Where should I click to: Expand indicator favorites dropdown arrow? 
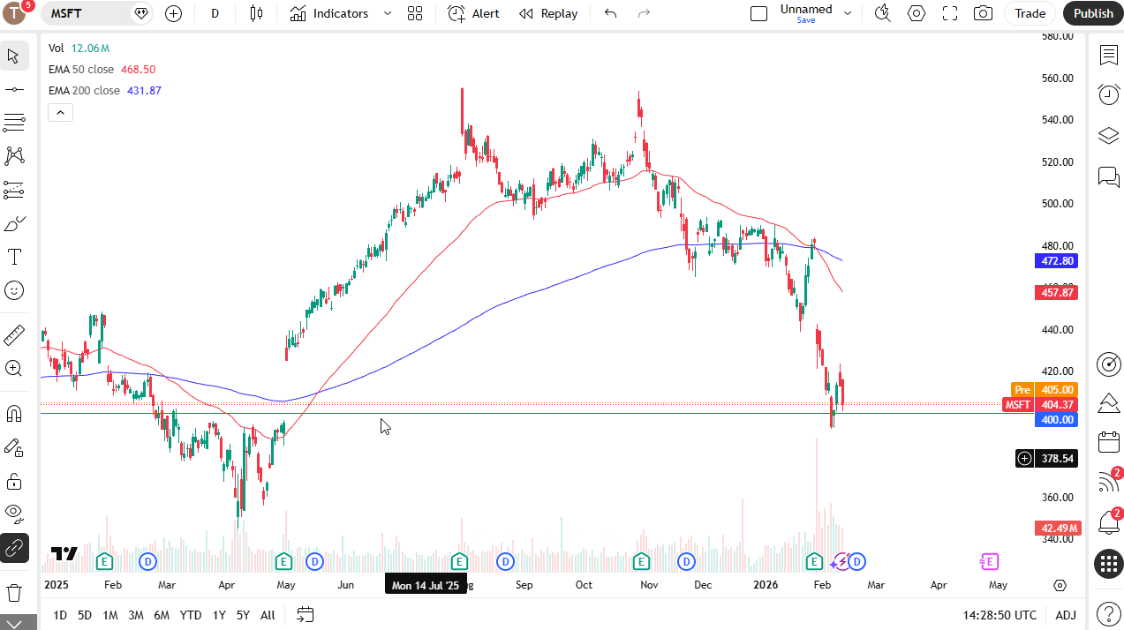(x=388, y=13)
